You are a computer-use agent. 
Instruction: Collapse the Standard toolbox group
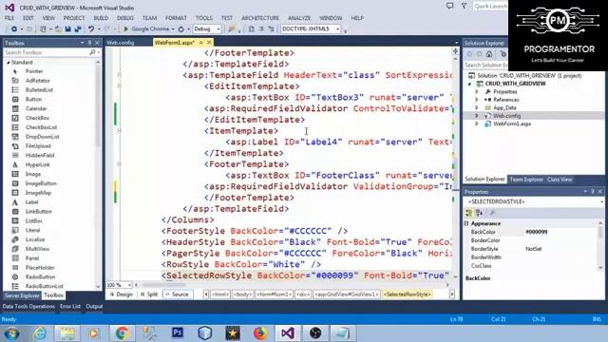pyautogui.click(x=9, y=63)
